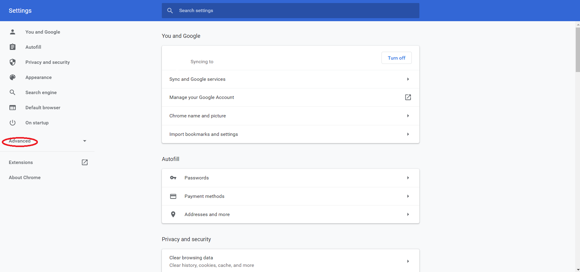Click the Turn off sync button
Viewport: 580px width, 272px height.
tap(396, 58)
